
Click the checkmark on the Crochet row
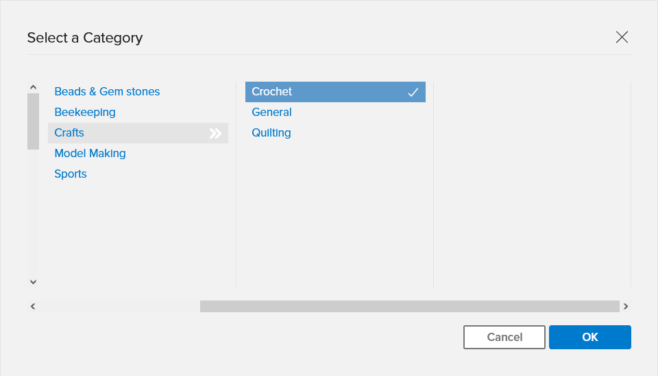point(413,92)
